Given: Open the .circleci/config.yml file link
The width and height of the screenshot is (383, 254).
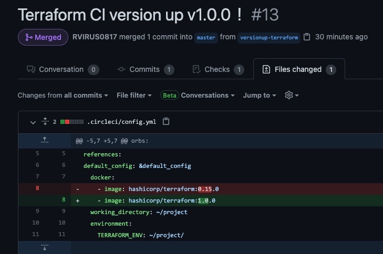Looking at the screenshot, I should (121, 122).
